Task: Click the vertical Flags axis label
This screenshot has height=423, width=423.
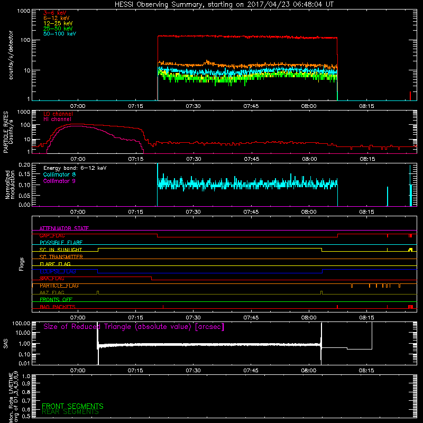Action: click(22, 264)
